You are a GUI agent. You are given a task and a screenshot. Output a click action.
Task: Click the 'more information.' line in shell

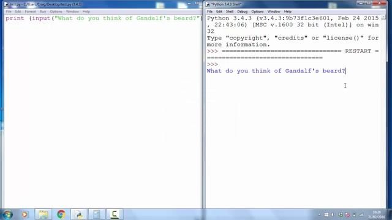point(238,45)
